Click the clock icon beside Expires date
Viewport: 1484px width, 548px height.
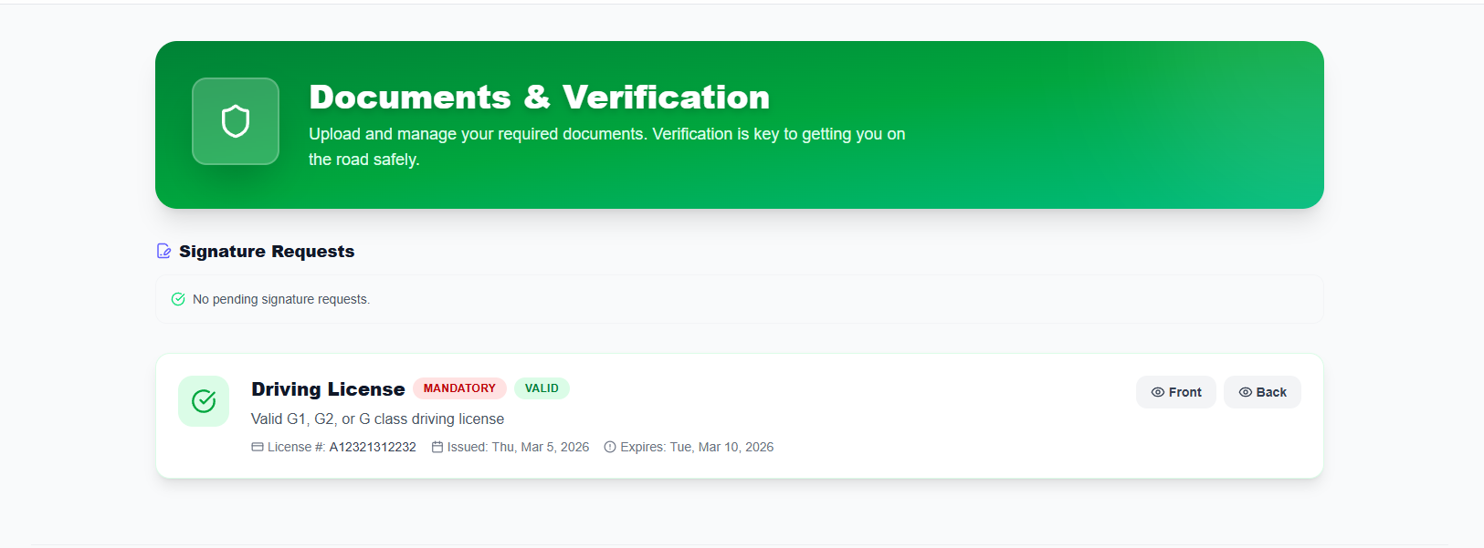610,447
